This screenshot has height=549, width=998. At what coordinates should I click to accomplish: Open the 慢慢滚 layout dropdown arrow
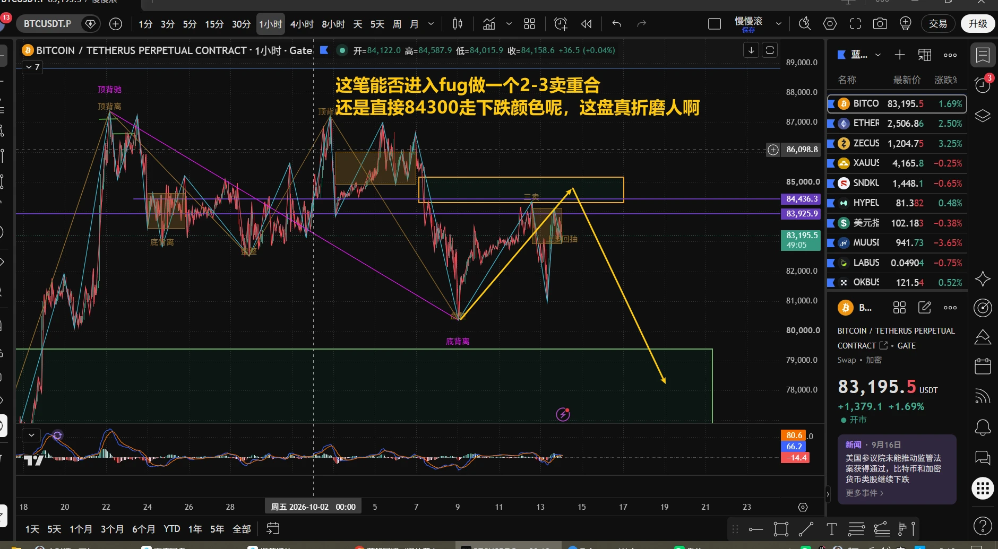(x=778, y=24)
